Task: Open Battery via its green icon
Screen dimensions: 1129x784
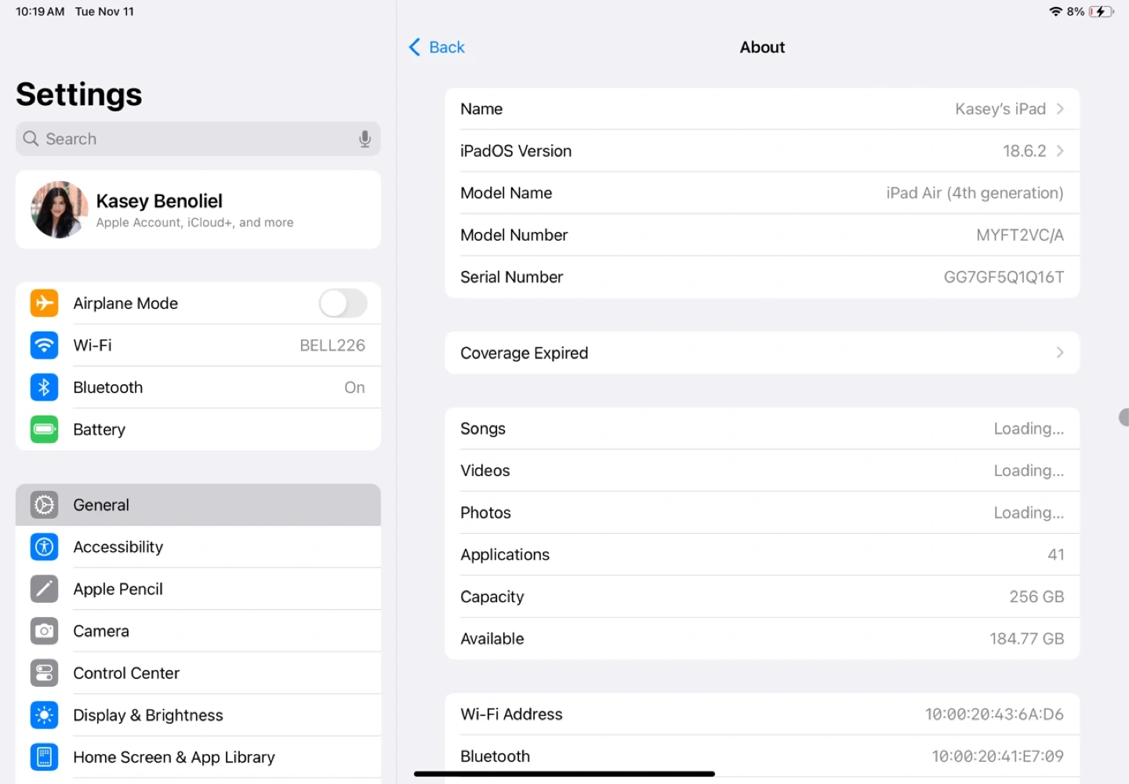Action: click(x=44, y=429)
